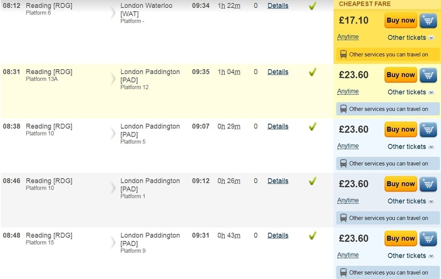Viewport: 441px width, 279px height.
Task: Click green checkmark for 08:46 train
Action: click(312, 181)
